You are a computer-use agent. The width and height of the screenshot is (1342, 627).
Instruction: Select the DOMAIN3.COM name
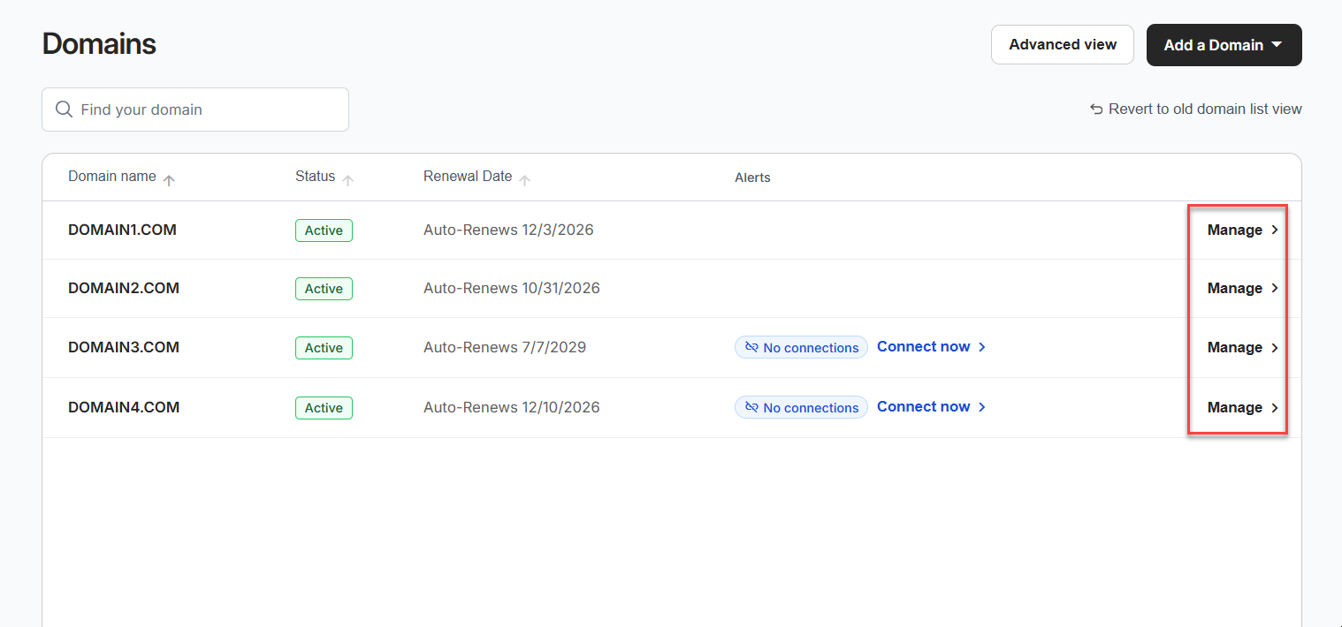(124, 347)
